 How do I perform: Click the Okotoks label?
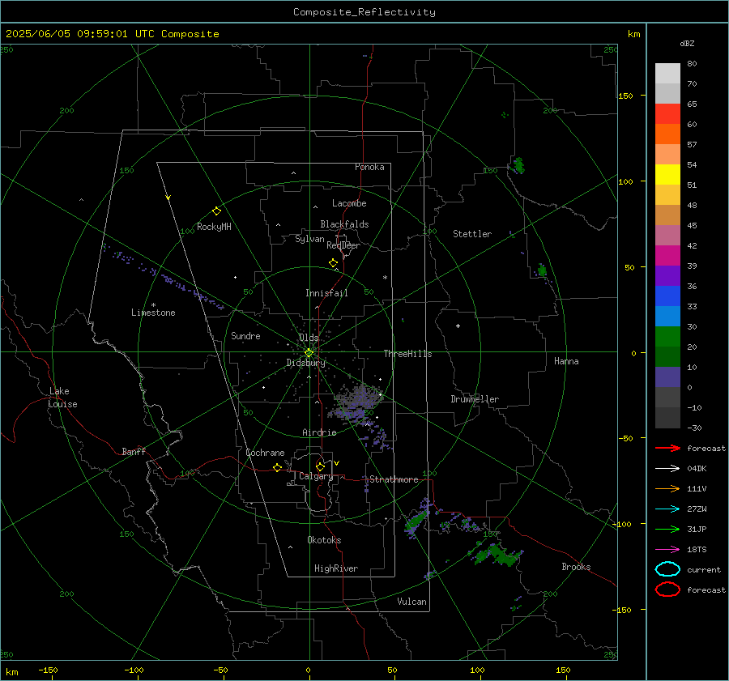pyautogui.click(x=324, y=540)
